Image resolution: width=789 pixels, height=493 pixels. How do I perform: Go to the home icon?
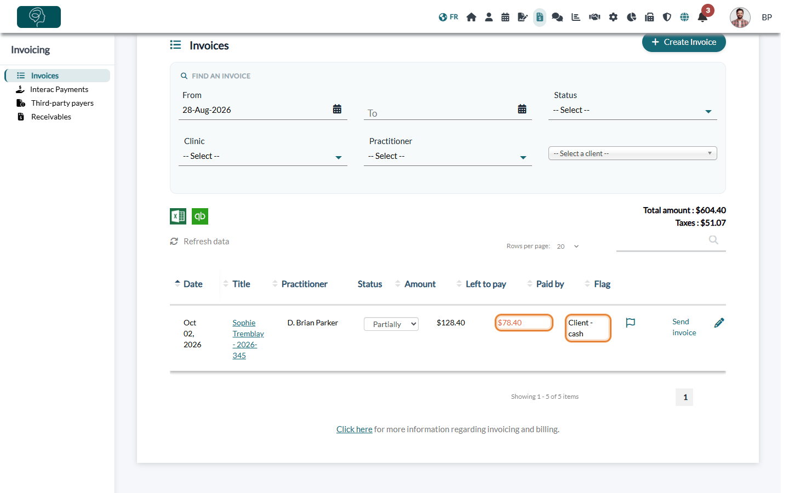tap(471, 17)
